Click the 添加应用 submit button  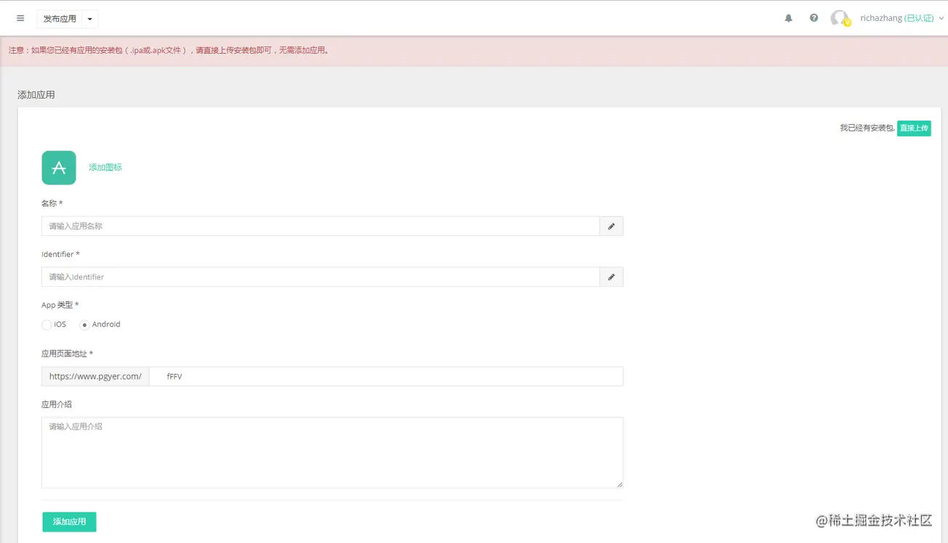click(69, 522)
